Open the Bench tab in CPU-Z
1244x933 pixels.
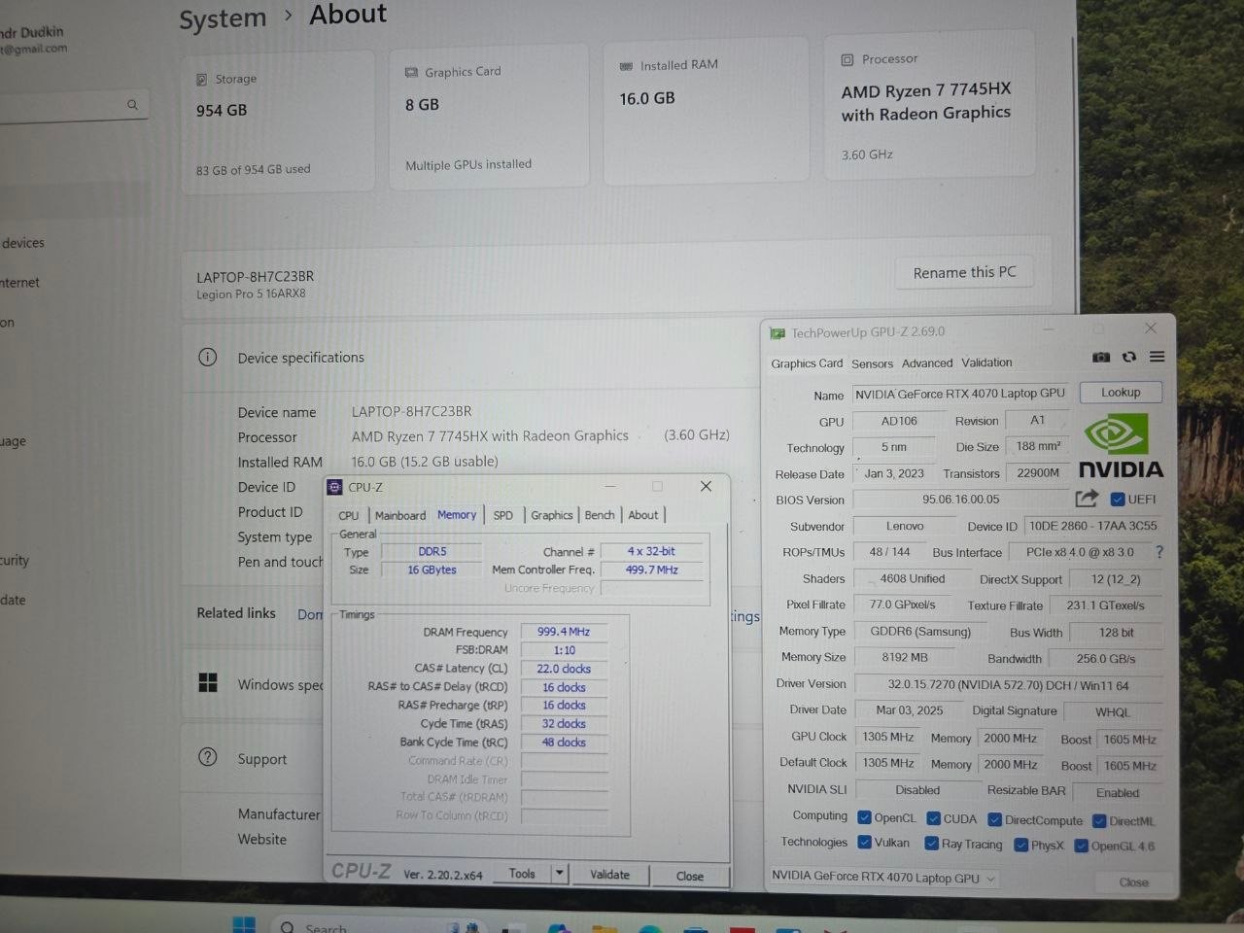[600, 515]
